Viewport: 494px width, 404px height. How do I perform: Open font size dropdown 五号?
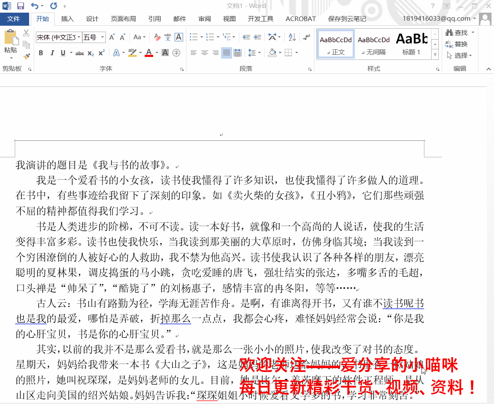103,37
